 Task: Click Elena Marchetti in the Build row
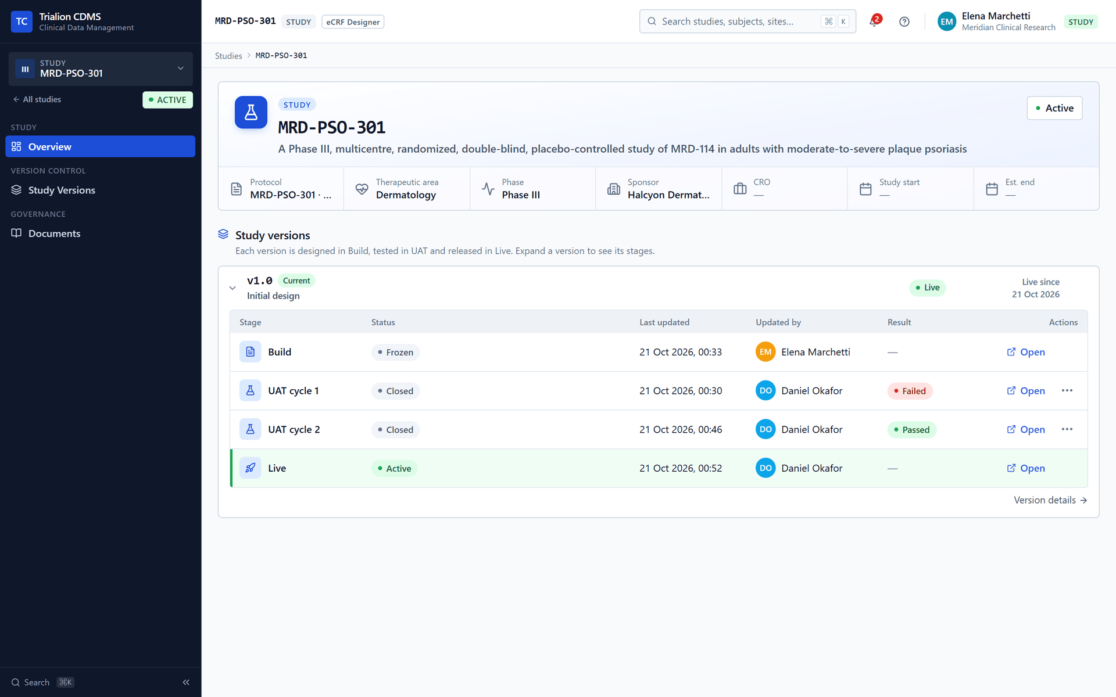point(815,352)
